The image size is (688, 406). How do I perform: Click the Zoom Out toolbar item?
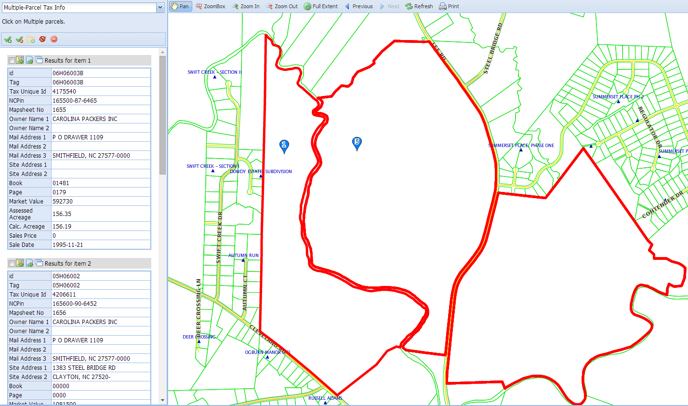pos(282,6)
